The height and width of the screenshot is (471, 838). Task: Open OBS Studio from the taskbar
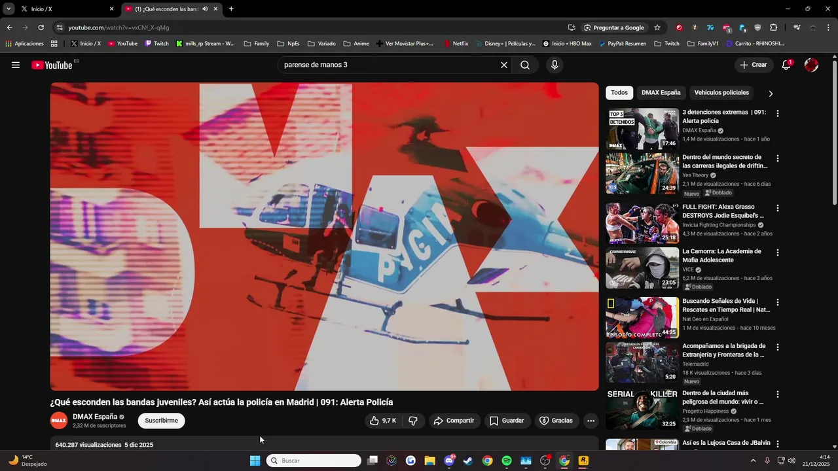[545, 461]
